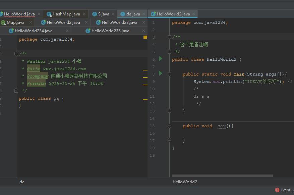
Task: Fold the say() method
Action: pyautogui.click(x=169, y=126)
